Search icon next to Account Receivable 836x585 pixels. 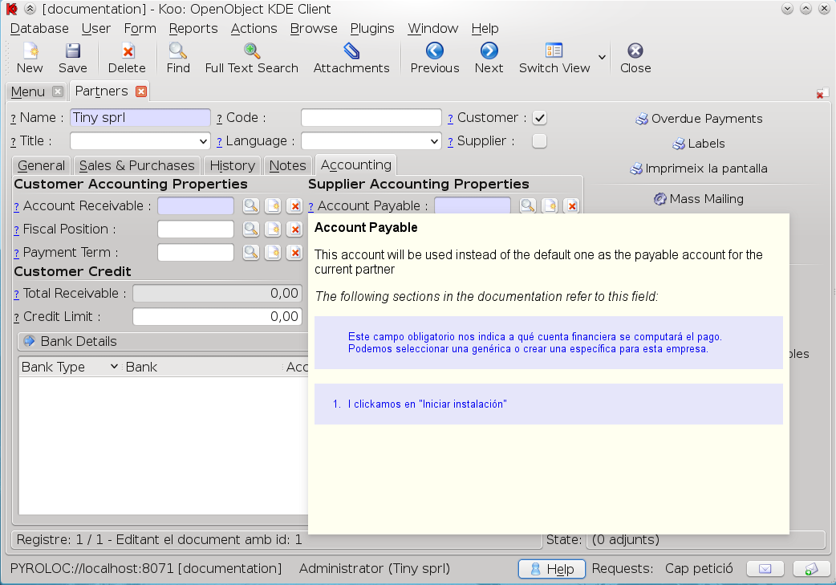pos(250,206)
